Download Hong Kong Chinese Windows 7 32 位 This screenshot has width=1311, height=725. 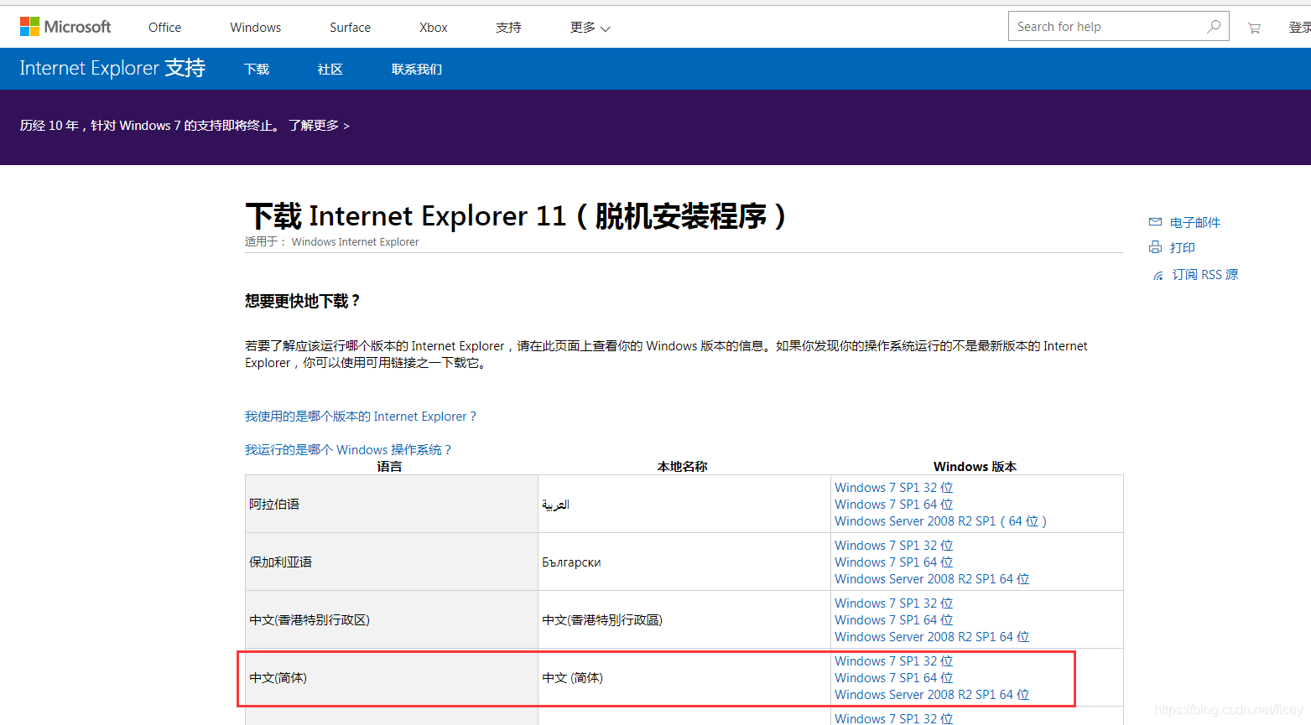(x=893, y=603)
